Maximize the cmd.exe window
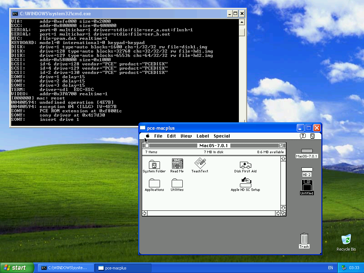 click(235, 14)
